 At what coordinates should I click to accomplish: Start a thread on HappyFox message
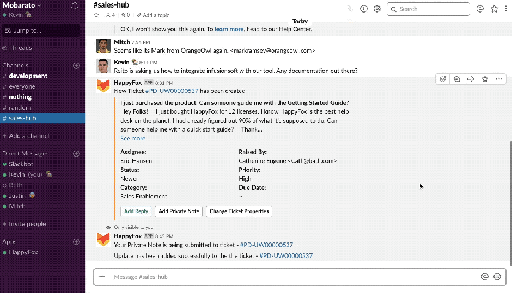click(x=456, y=79)
